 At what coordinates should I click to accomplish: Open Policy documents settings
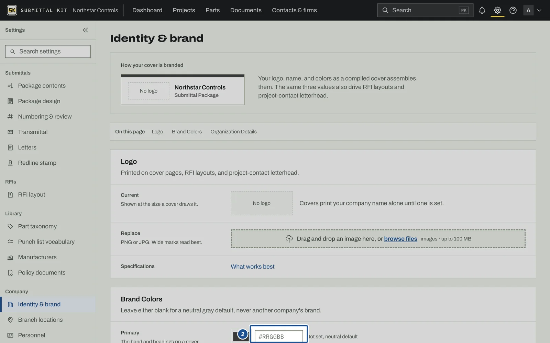coord(48,273)
